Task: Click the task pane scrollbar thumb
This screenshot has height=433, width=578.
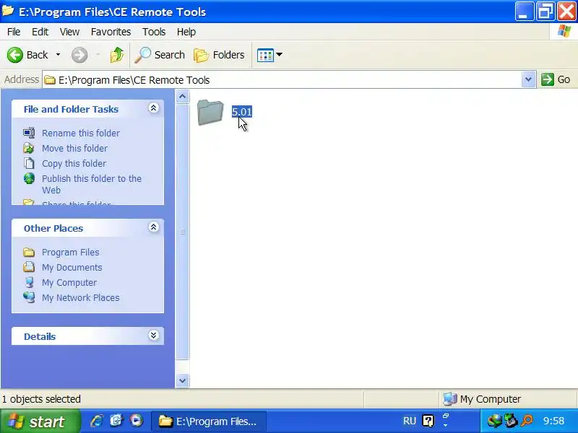Action: (182, 232)
